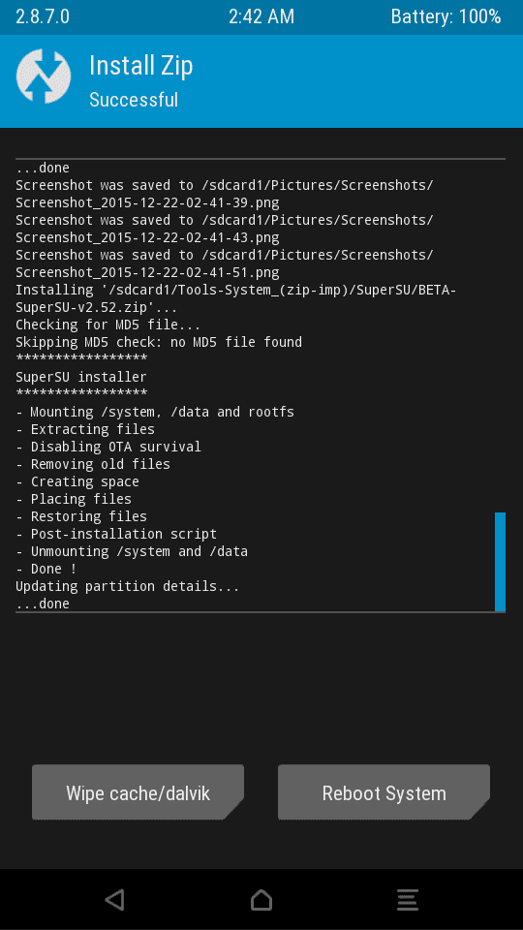Tap the home navigation icon

(261, 899)
